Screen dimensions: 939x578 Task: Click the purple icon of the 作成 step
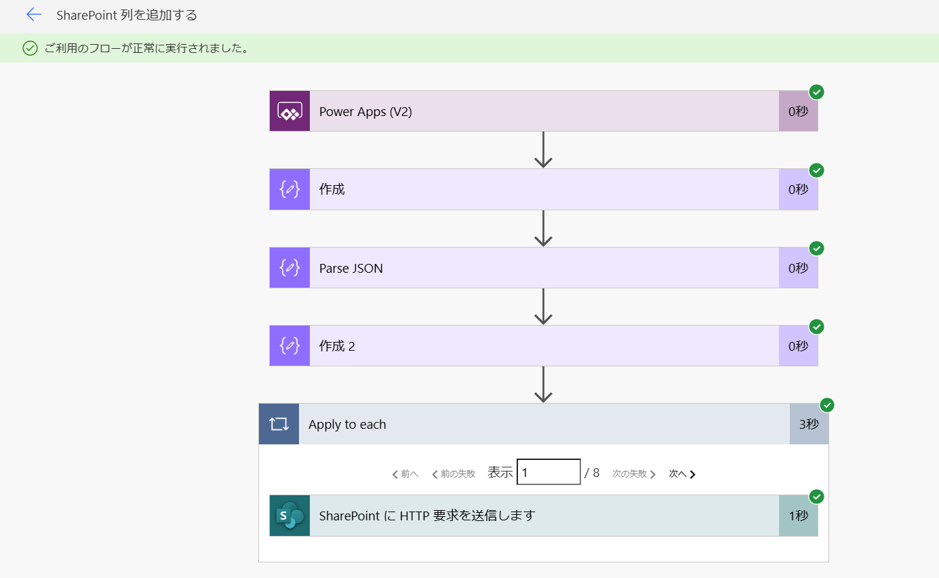(x=289, y=189)
